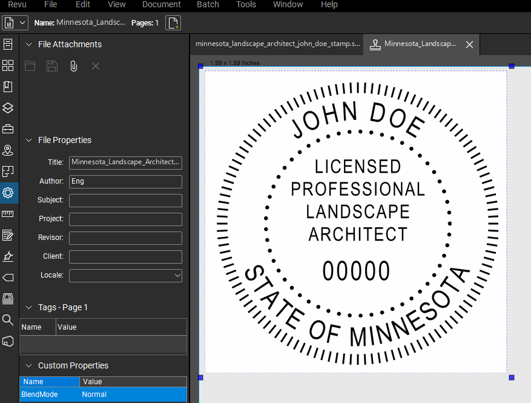
Task: Click the Tags table Name column header
Action: click(38, 327)
